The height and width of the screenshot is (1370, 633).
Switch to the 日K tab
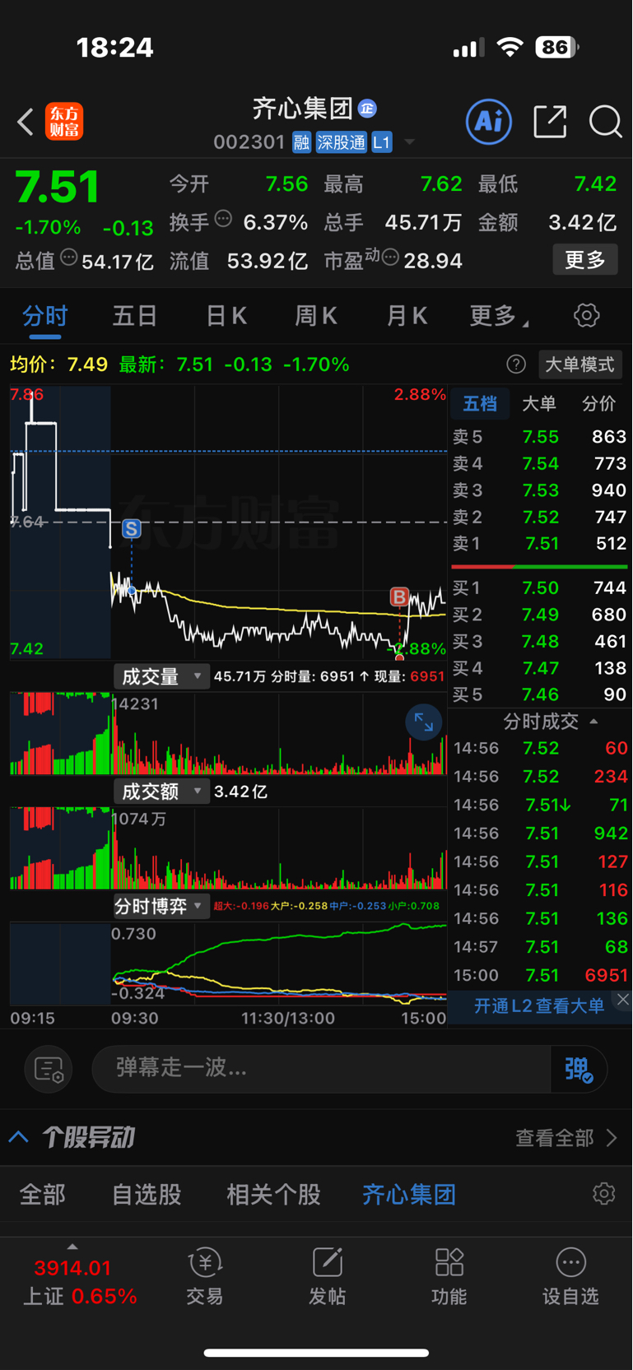[226, 316]
